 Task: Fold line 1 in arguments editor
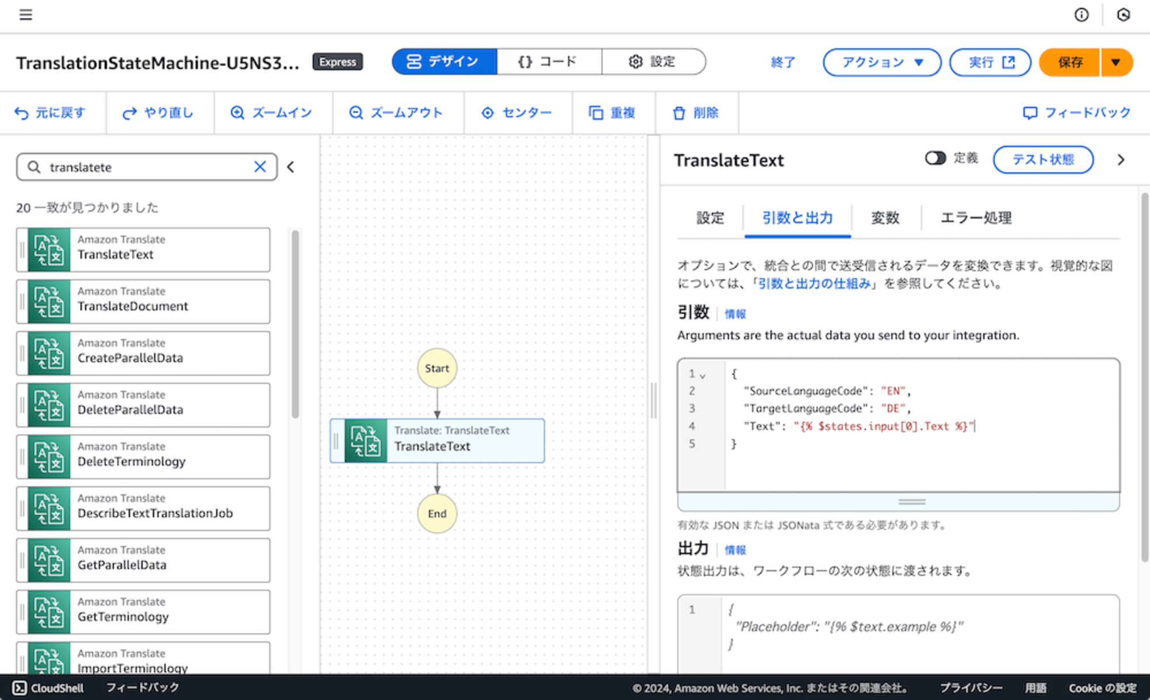click(x=703, y=375)
